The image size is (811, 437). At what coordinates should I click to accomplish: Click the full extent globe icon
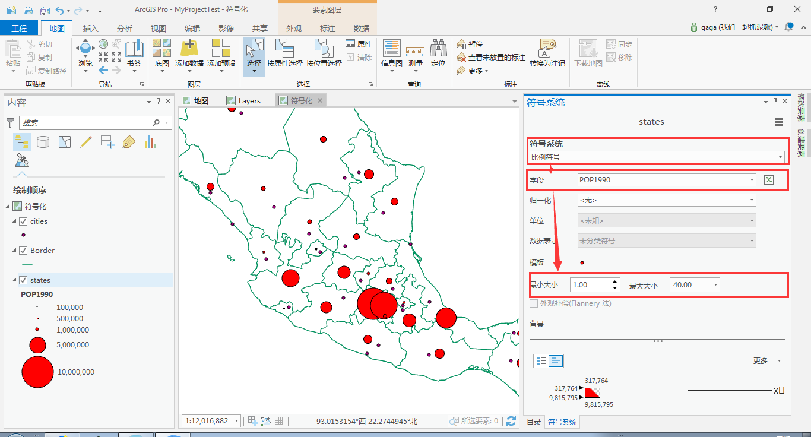103,44
